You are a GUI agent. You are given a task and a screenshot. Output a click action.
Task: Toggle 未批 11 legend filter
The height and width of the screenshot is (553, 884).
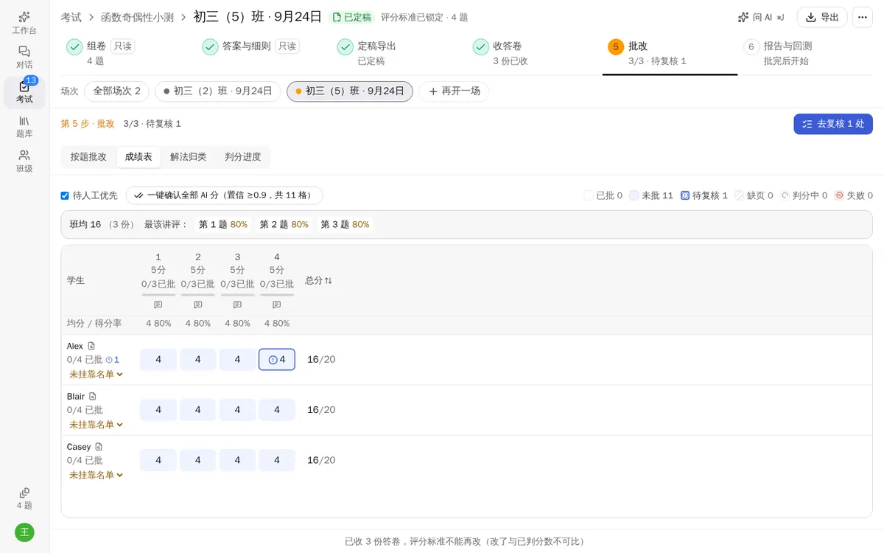point(651,195)
